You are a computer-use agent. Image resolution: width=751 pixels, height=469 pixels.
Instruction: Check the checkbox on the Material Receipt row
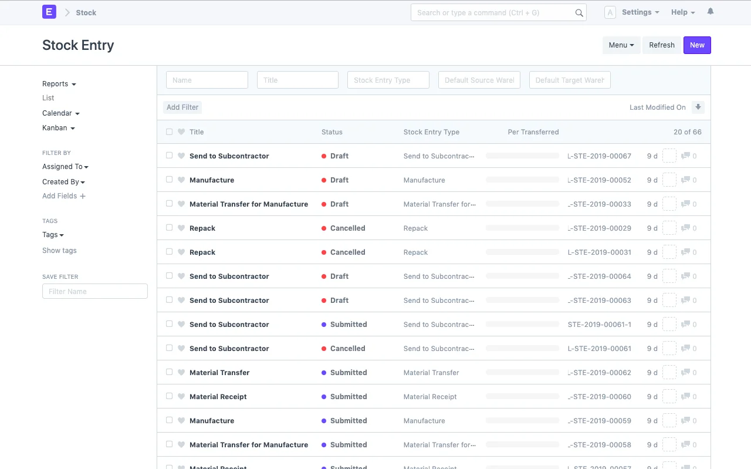click(x=169, y=396)
